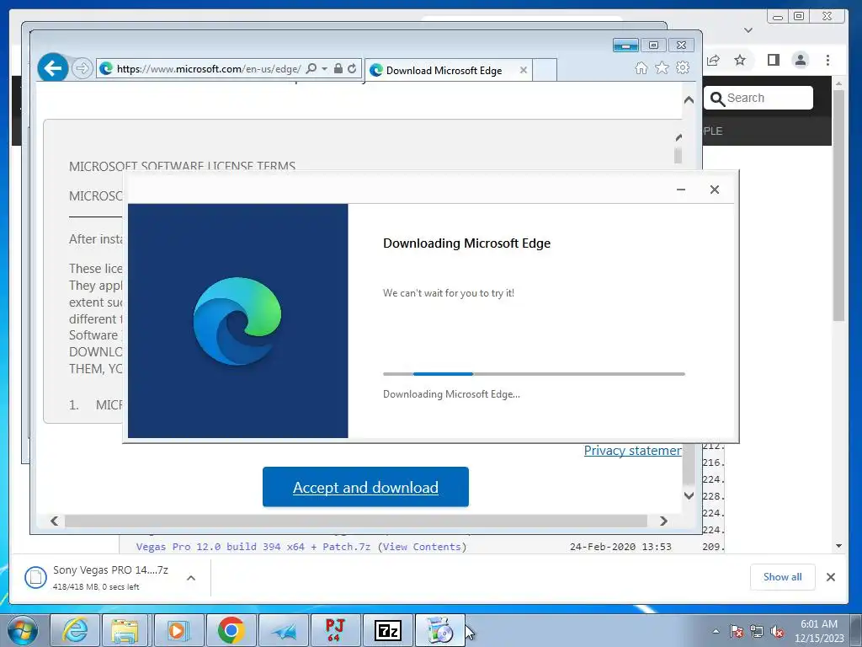Show hidden system tray icons
Viewport: 862px width, 647px height.
[716, 631]
